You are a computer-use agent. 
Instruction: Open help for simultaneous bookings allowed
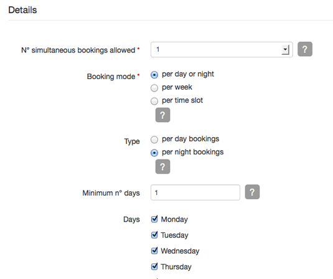point(305,49)
